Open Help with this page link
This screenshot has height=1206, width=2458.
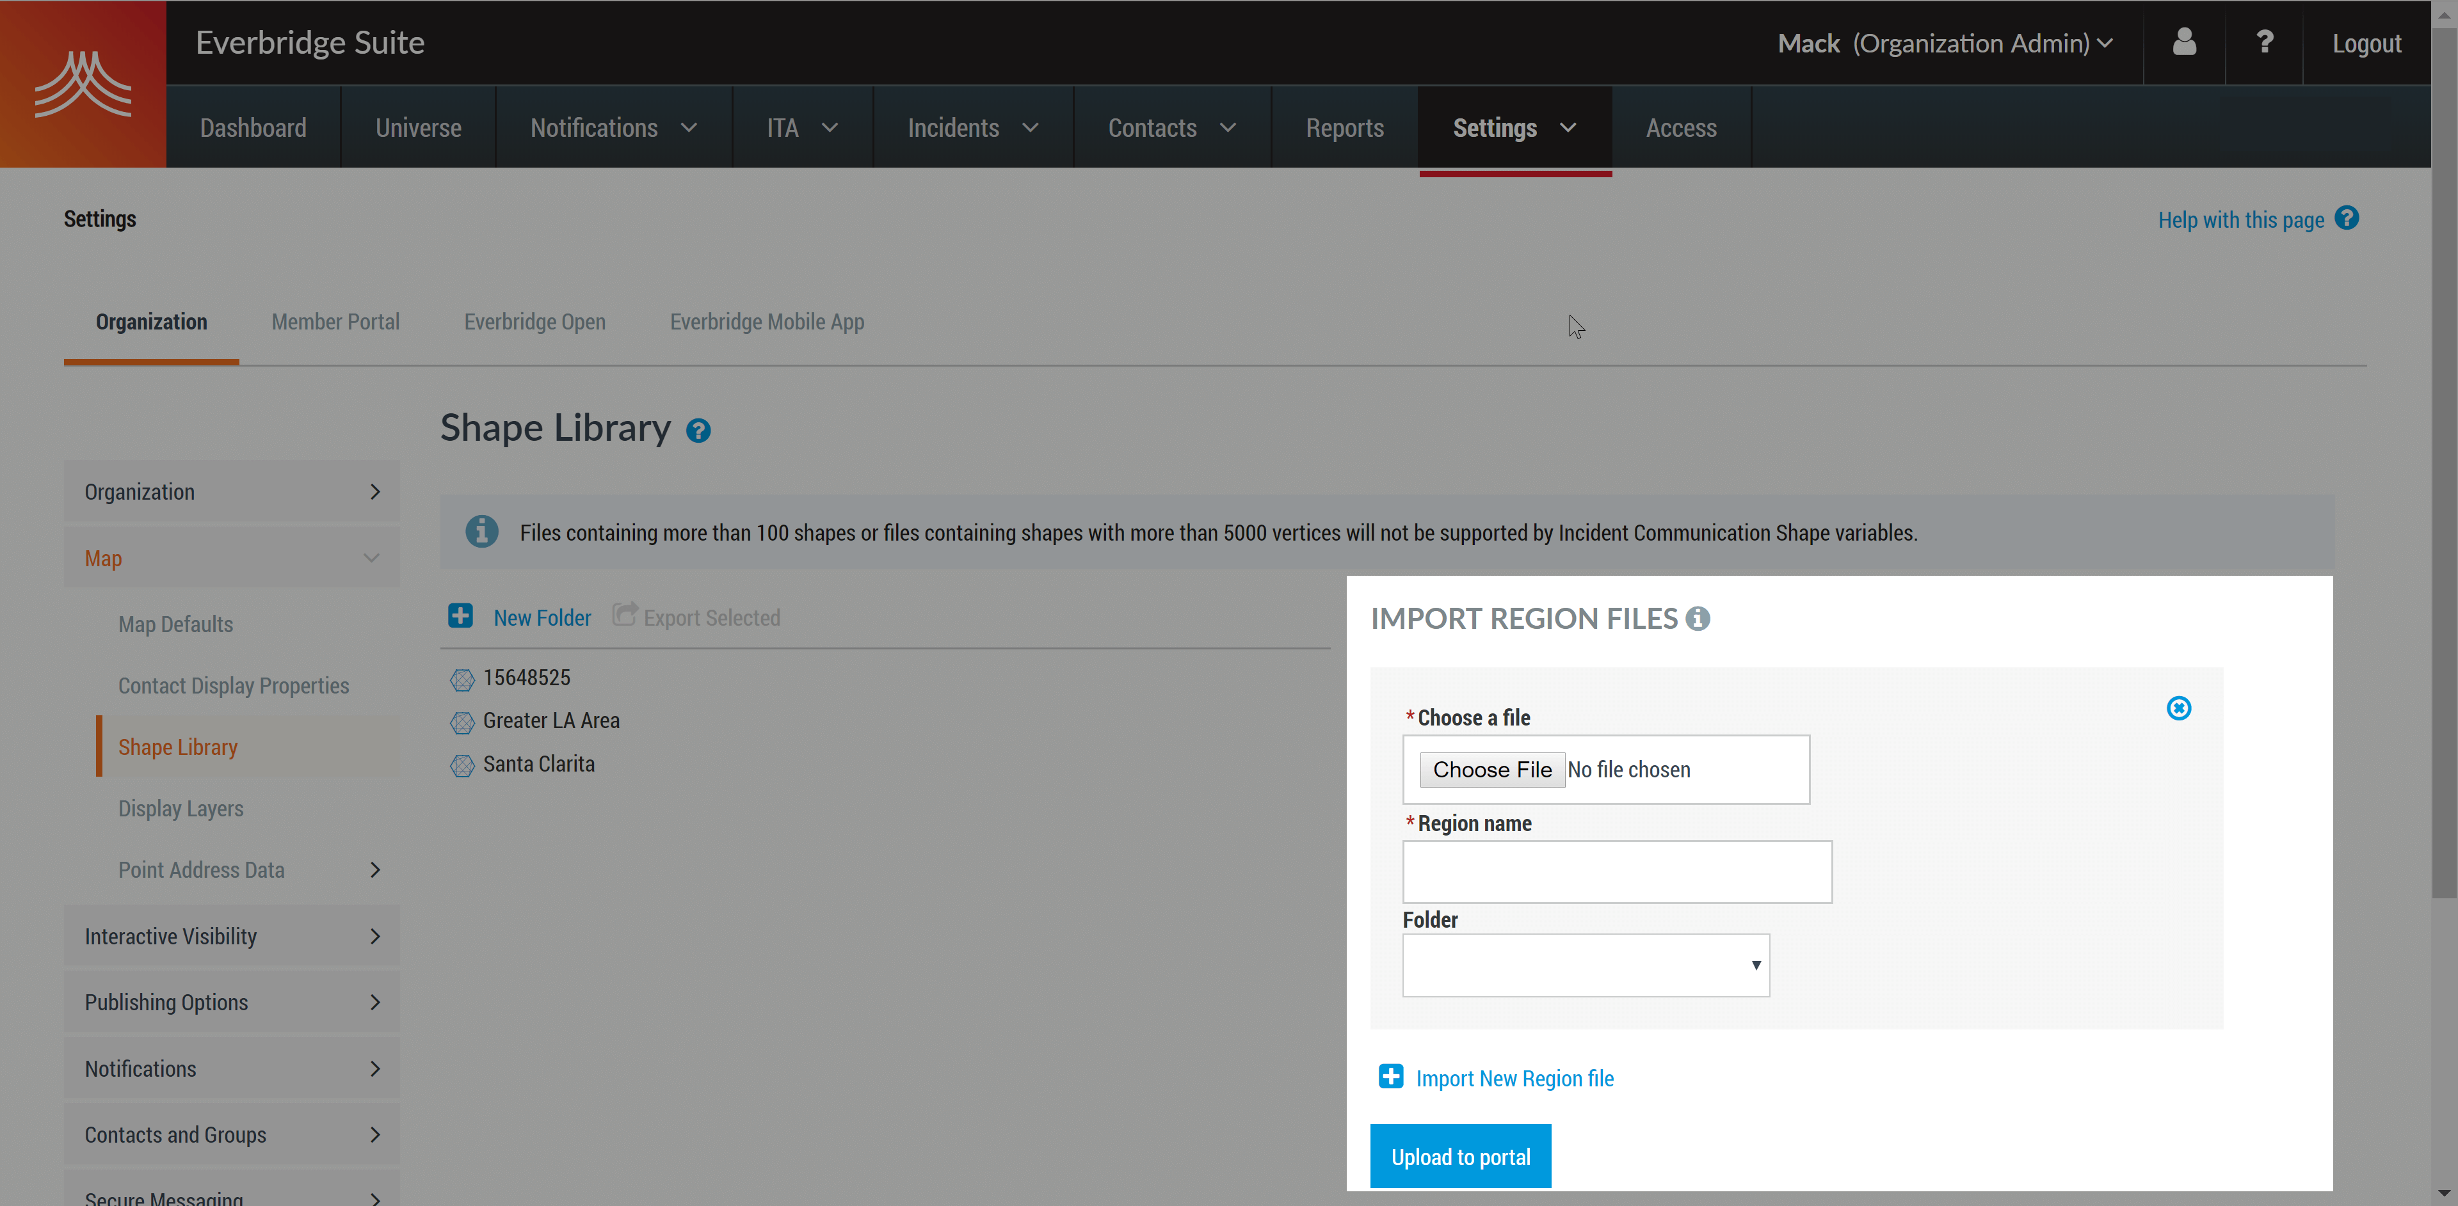pyautogui.click(x=2240, y=220)
